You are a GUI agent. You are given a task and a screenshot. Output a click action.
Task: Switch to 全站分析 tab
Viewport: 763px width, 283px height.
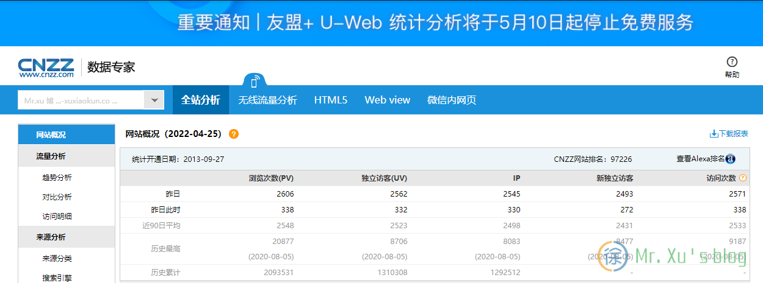201,100
